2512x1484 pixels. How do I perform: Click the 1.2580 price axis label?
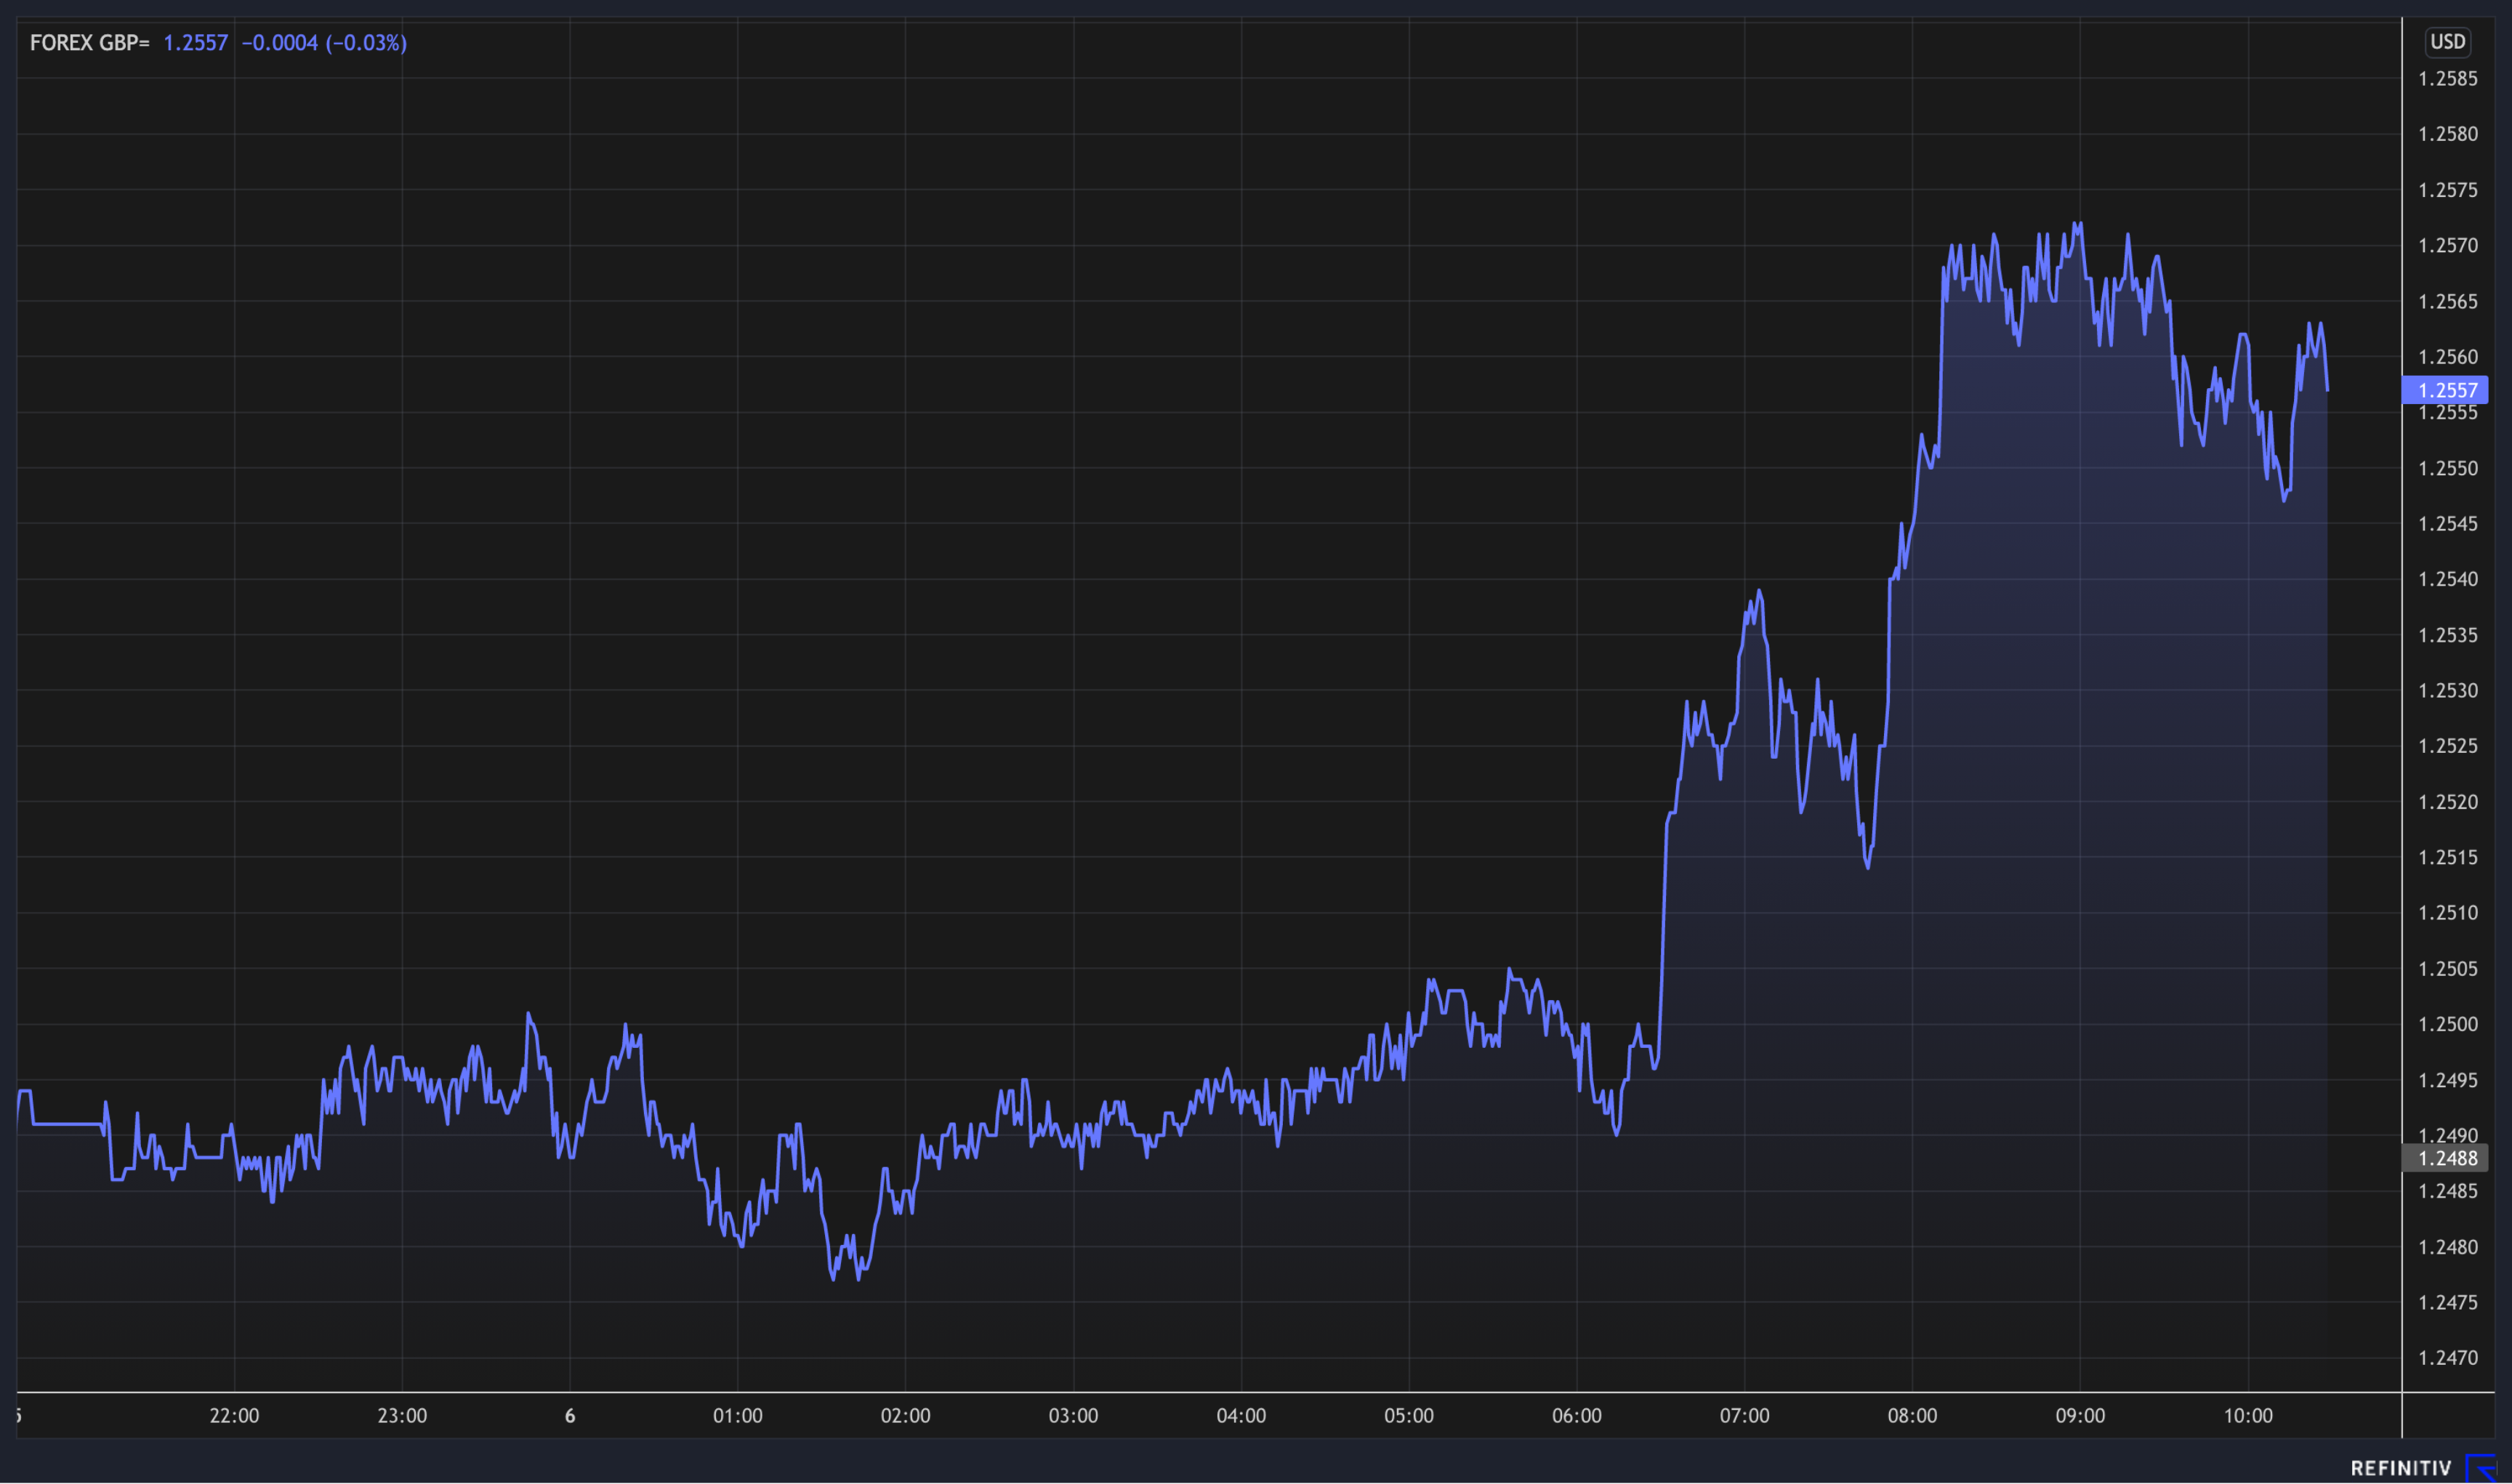point(2448,134)
